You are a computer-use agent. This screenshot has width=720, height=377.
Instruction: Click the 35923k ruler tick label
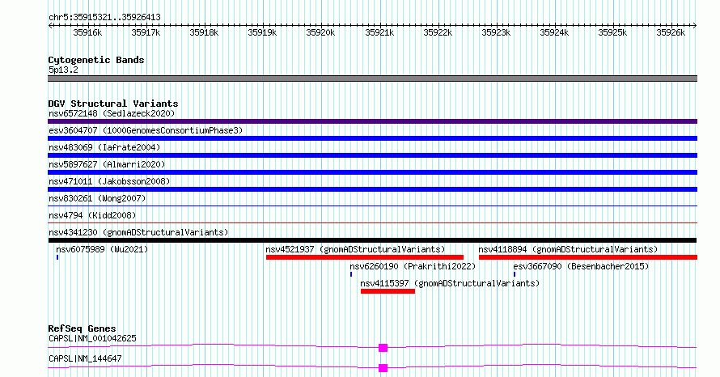tap(496, 32)
